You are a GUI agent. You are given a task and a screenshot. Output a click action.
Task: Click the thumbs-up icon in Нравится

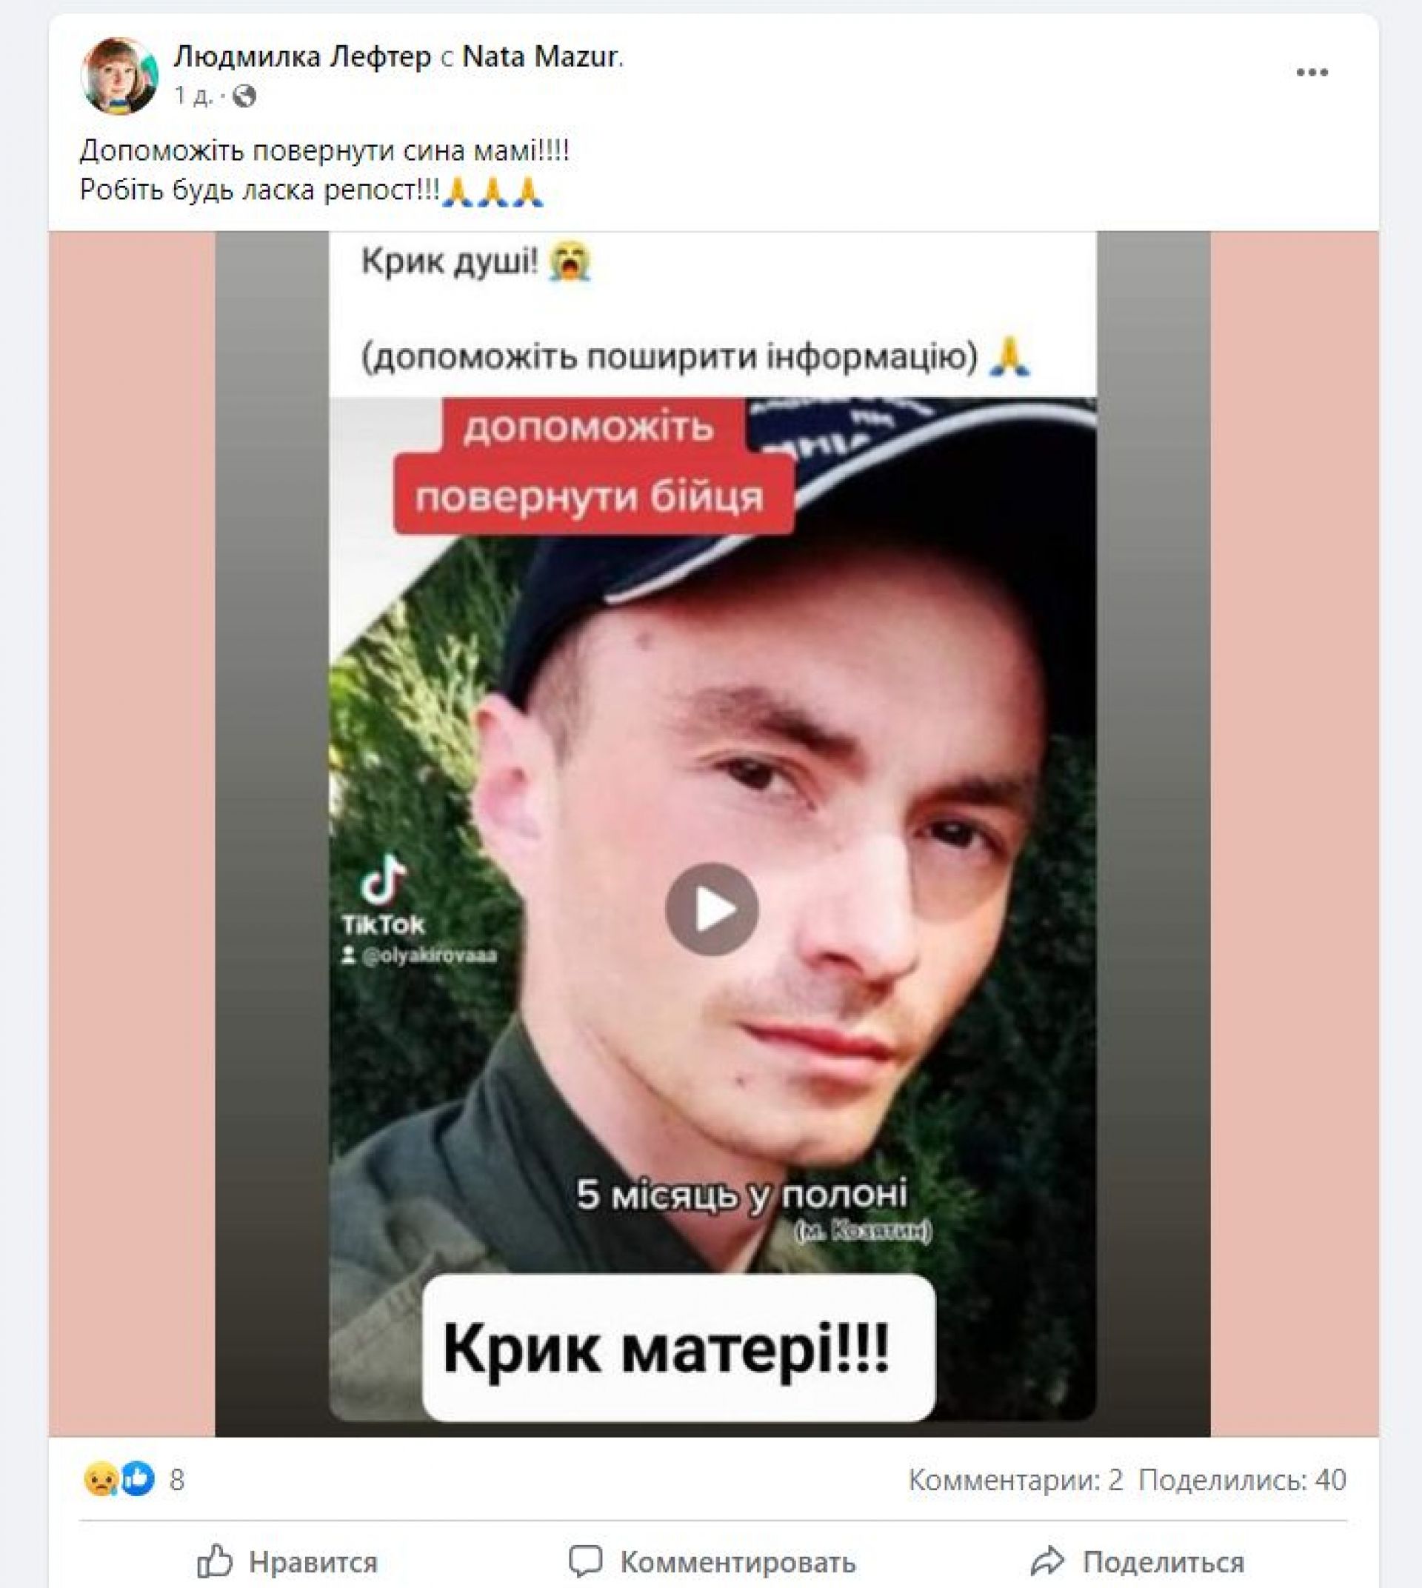point(215,1561)
